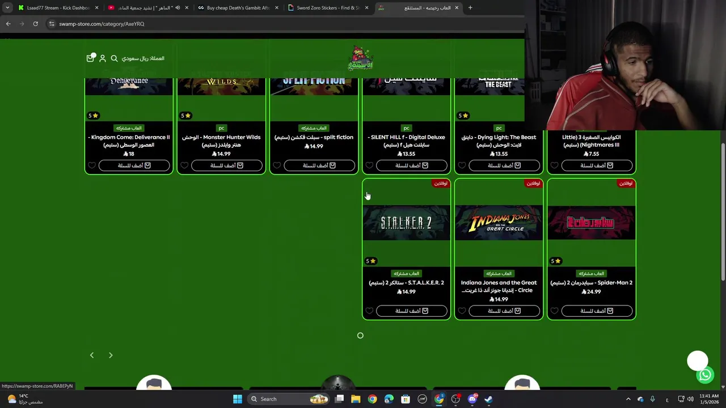Add Kingdom Come: Deliverance II to wishlist
726x408 pixels.
[x=92, y=165]
